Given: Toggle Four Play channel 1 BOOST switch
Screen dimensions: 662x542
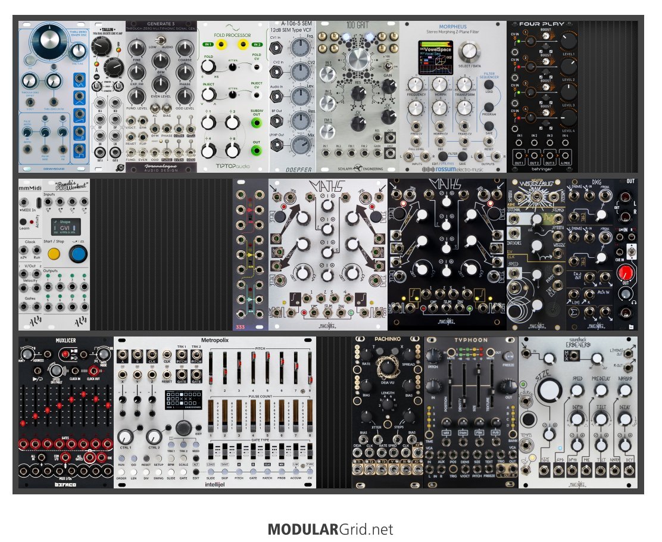Looking at the screenshot, I should [x=547, y=37].
